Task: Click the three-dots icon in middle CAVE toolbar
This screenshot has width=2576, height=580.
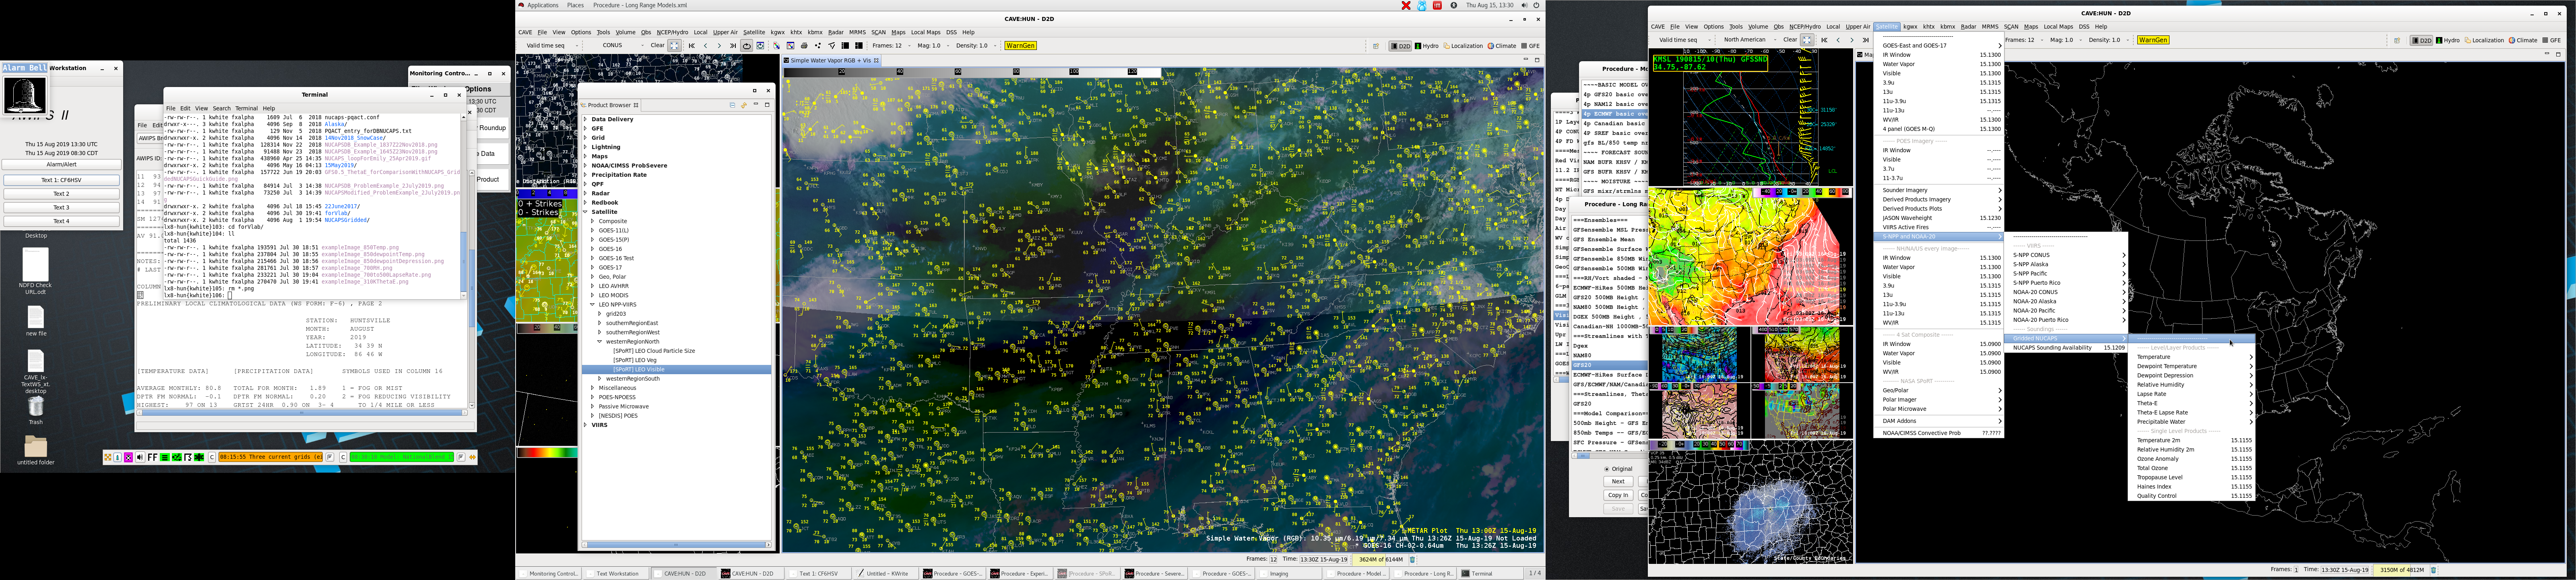Action: point(818,45)
